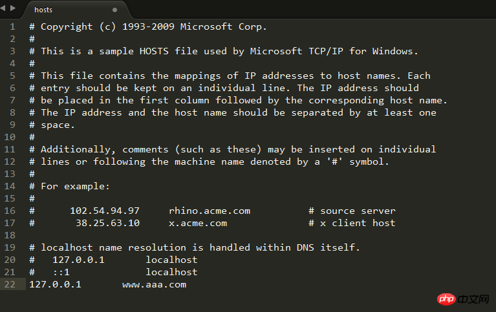The width and height of the screenshot is (496, 312).
Task: Click the php logo watermark
Action: coord(447,299)
